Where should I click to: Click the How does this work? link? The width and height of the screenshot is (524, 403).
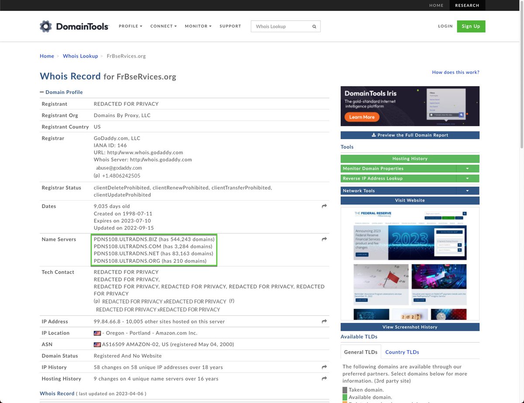click(x=455, y=72)
